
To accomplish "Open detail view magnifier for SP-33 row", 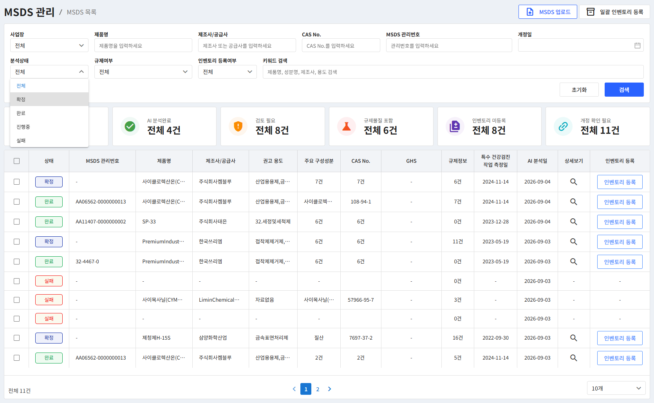I will pyautogui.click(x=574, y=221).
